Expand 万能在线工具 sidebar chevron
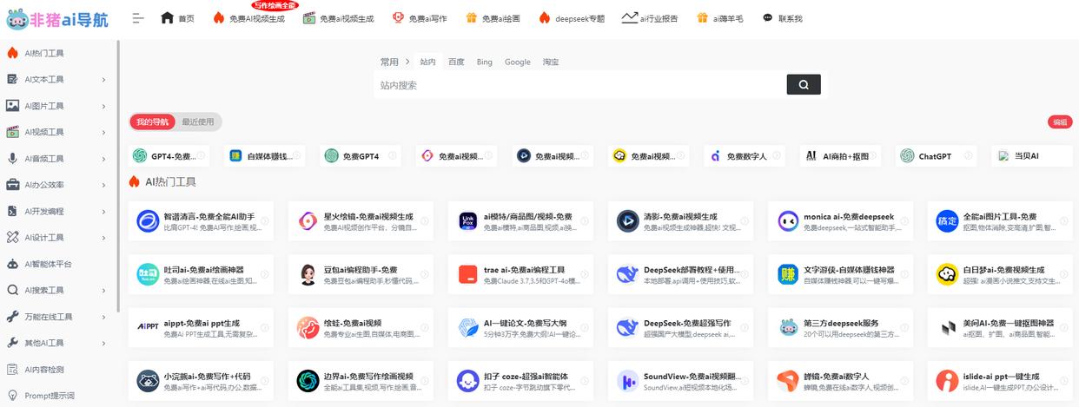 point(104,317)
